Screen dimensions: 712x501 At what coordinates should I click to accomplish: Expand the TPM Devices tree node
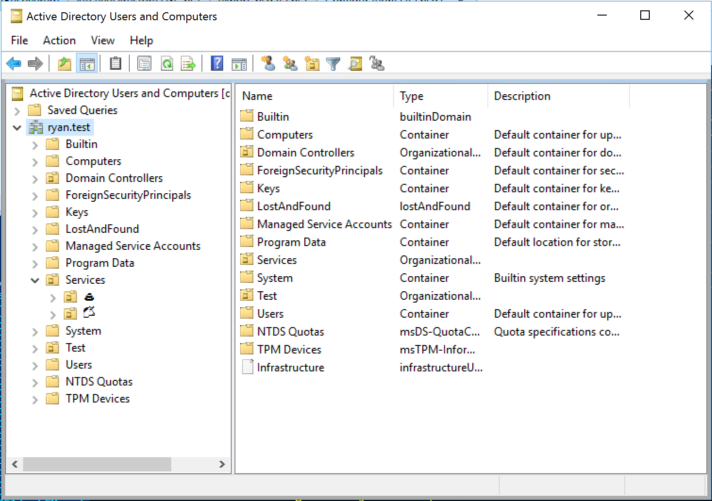tap(35, 400)
